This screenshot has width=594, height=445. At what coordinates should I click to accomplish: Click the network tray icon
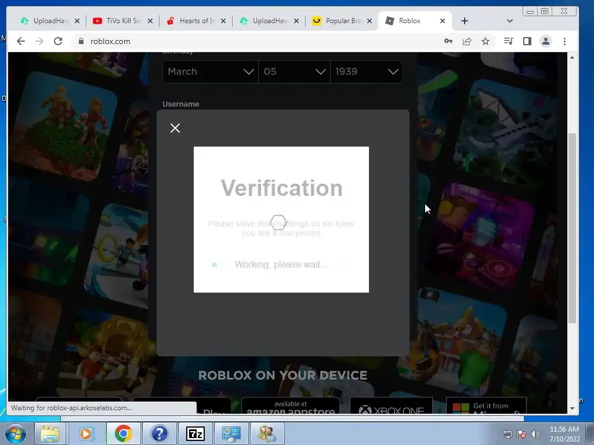click(507, 434)
